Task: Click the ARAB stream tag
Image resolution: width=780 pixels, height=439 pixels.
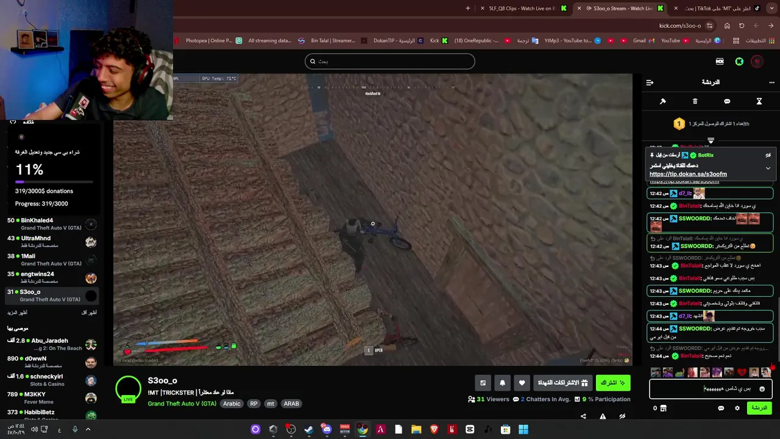Action: 291,404
